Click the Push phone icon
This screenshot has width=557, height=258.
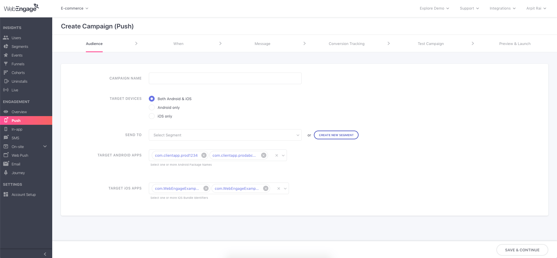(x=6, y=120)
